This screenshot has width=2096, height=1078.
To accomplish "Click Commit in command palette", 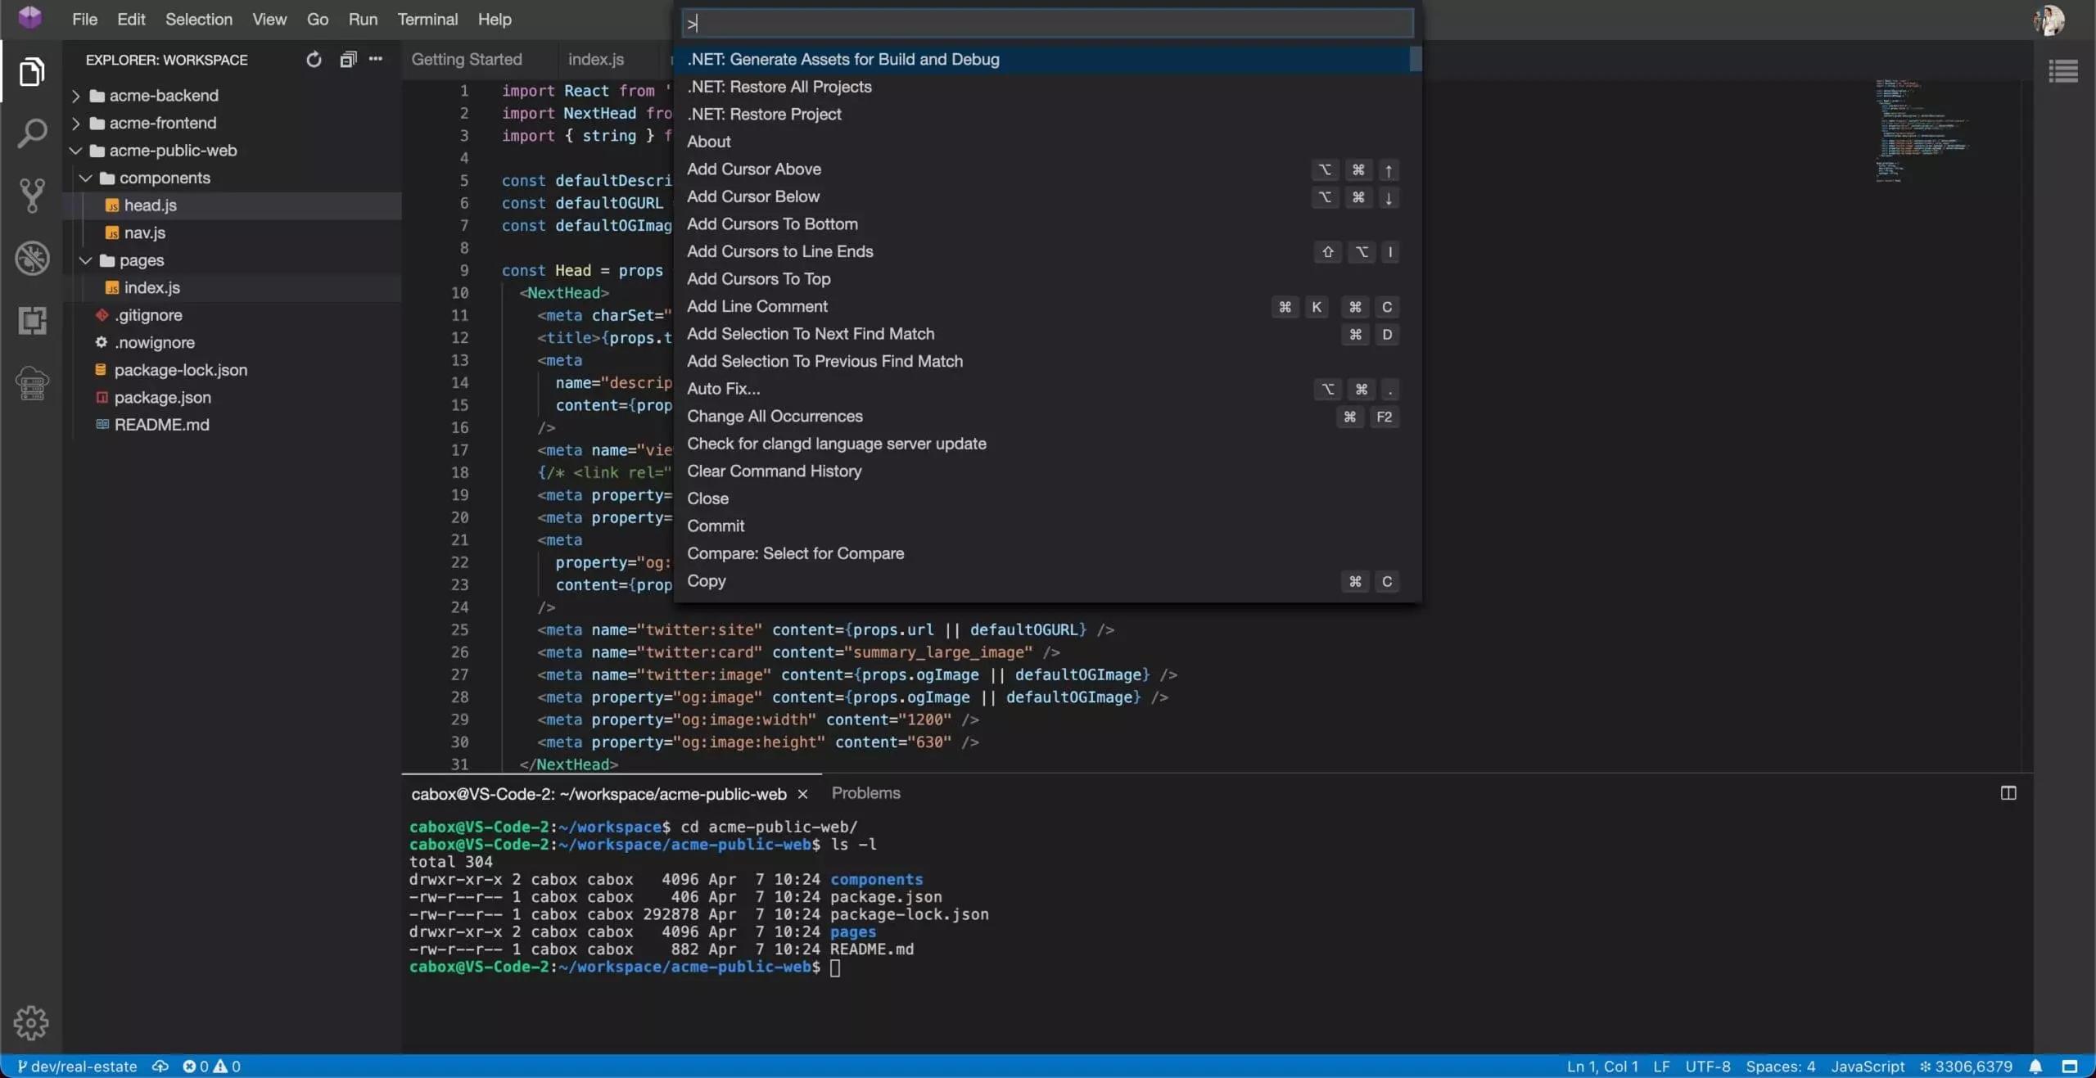I will click(x=714, y=525).
